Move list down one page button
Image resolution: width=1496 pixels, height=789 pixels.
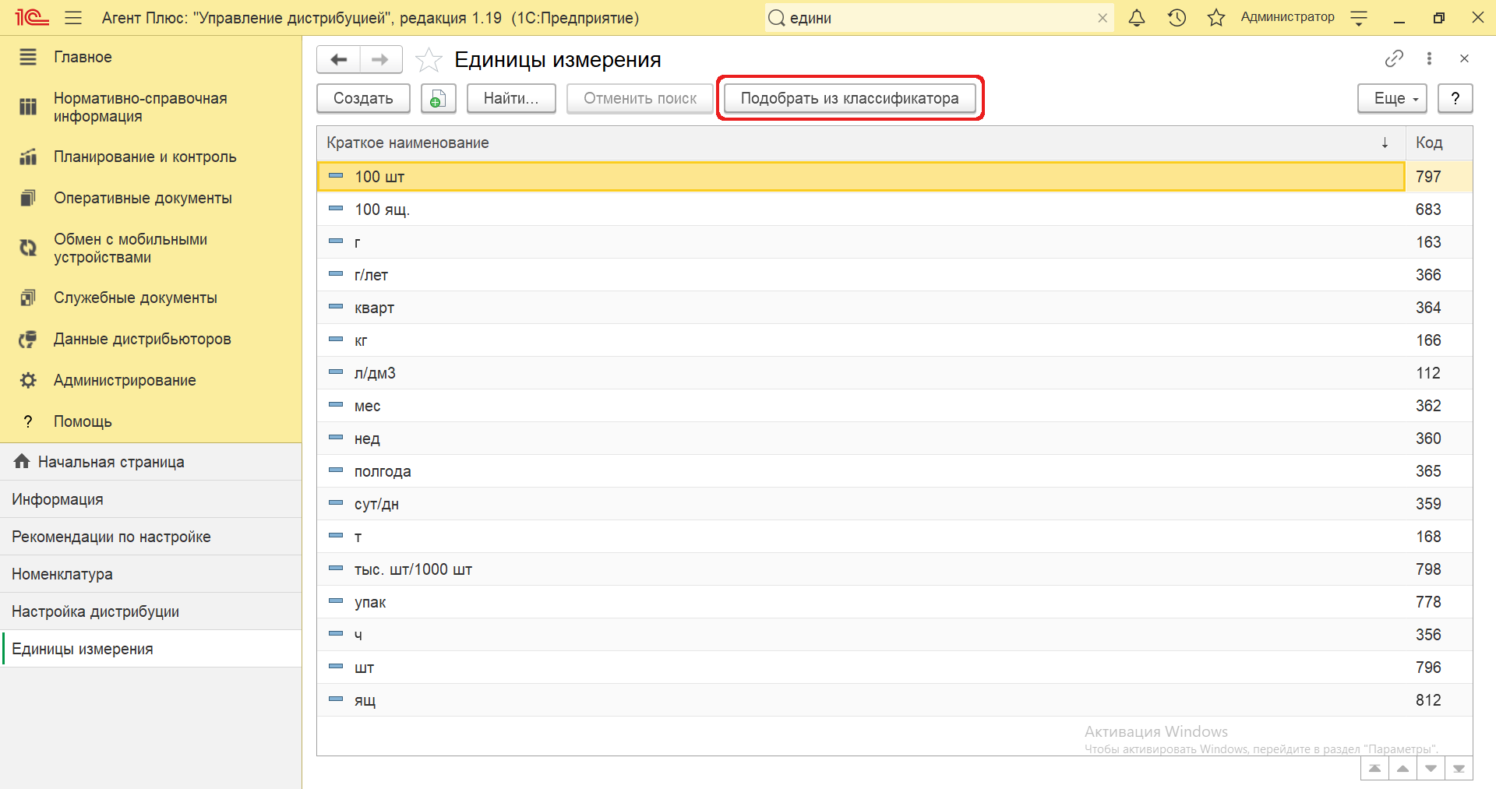[1431, 769]
